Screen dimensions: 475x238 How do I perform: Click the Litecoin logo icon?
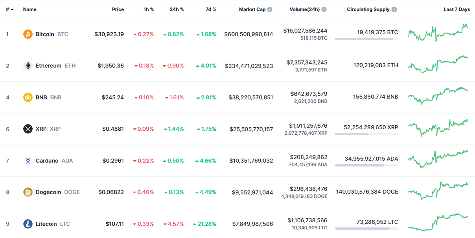coord(28,224)
